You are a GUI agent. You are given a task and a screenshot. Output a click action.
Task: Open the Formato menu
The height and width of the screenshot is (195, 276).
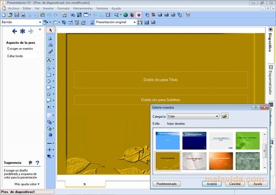point(63,8)
